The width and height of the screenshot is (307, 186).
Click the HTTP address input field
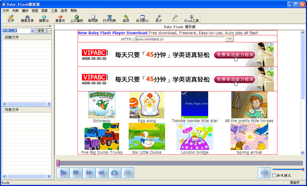pos(180,39)
